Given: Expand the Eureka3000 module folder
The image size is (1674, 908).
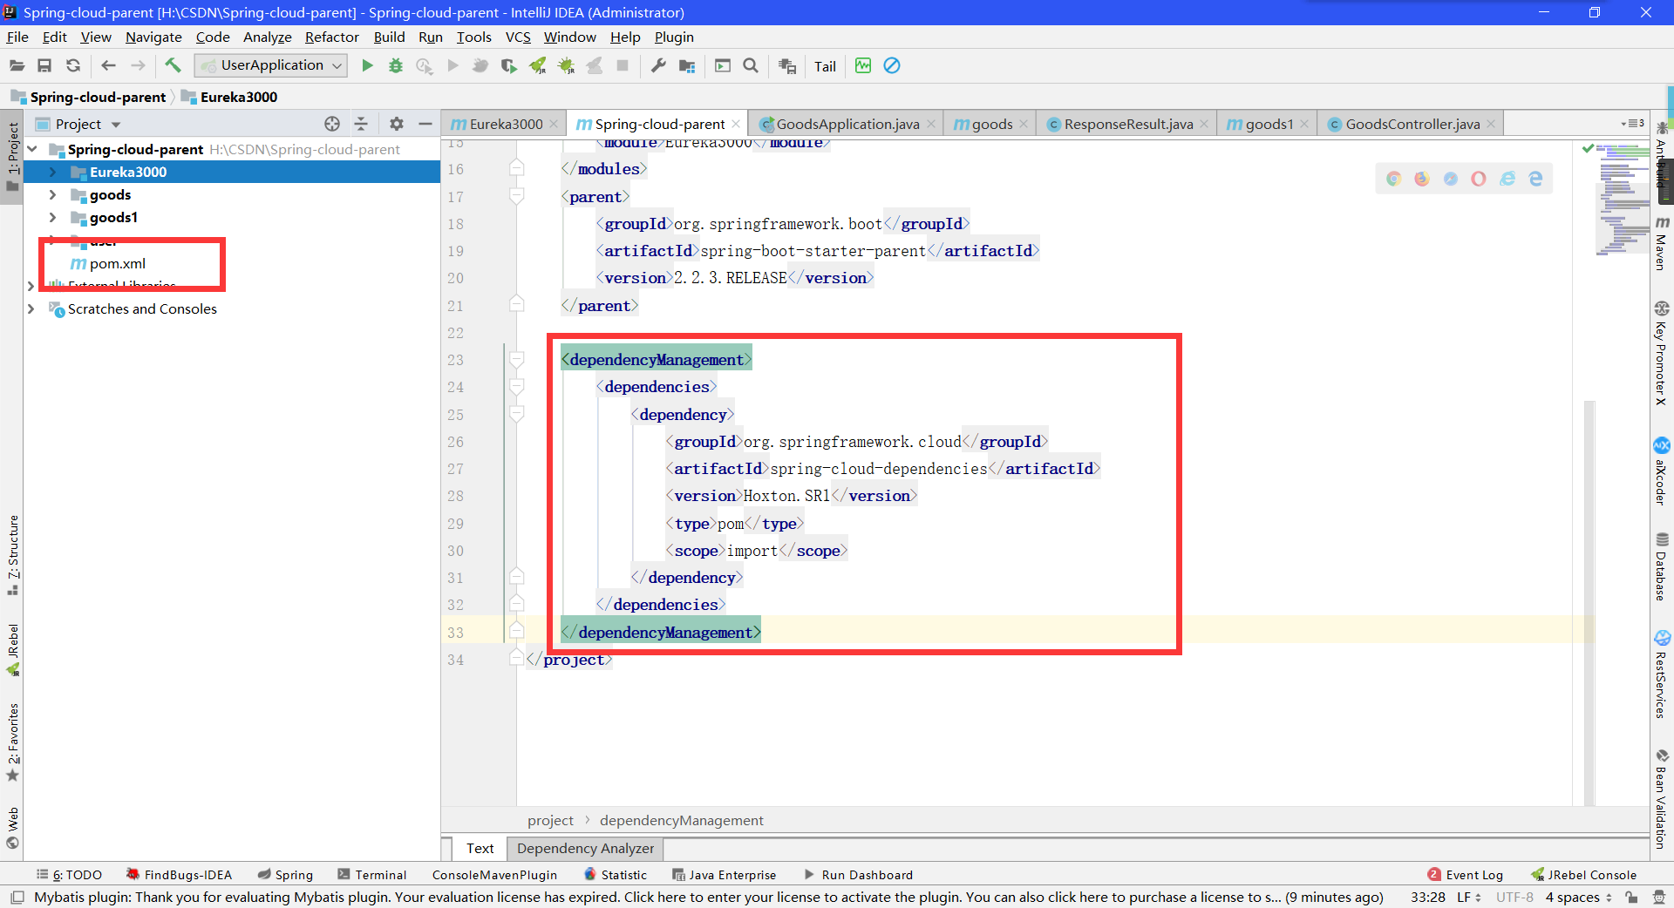Looking at the screenshot, I should tap(52, 172).
